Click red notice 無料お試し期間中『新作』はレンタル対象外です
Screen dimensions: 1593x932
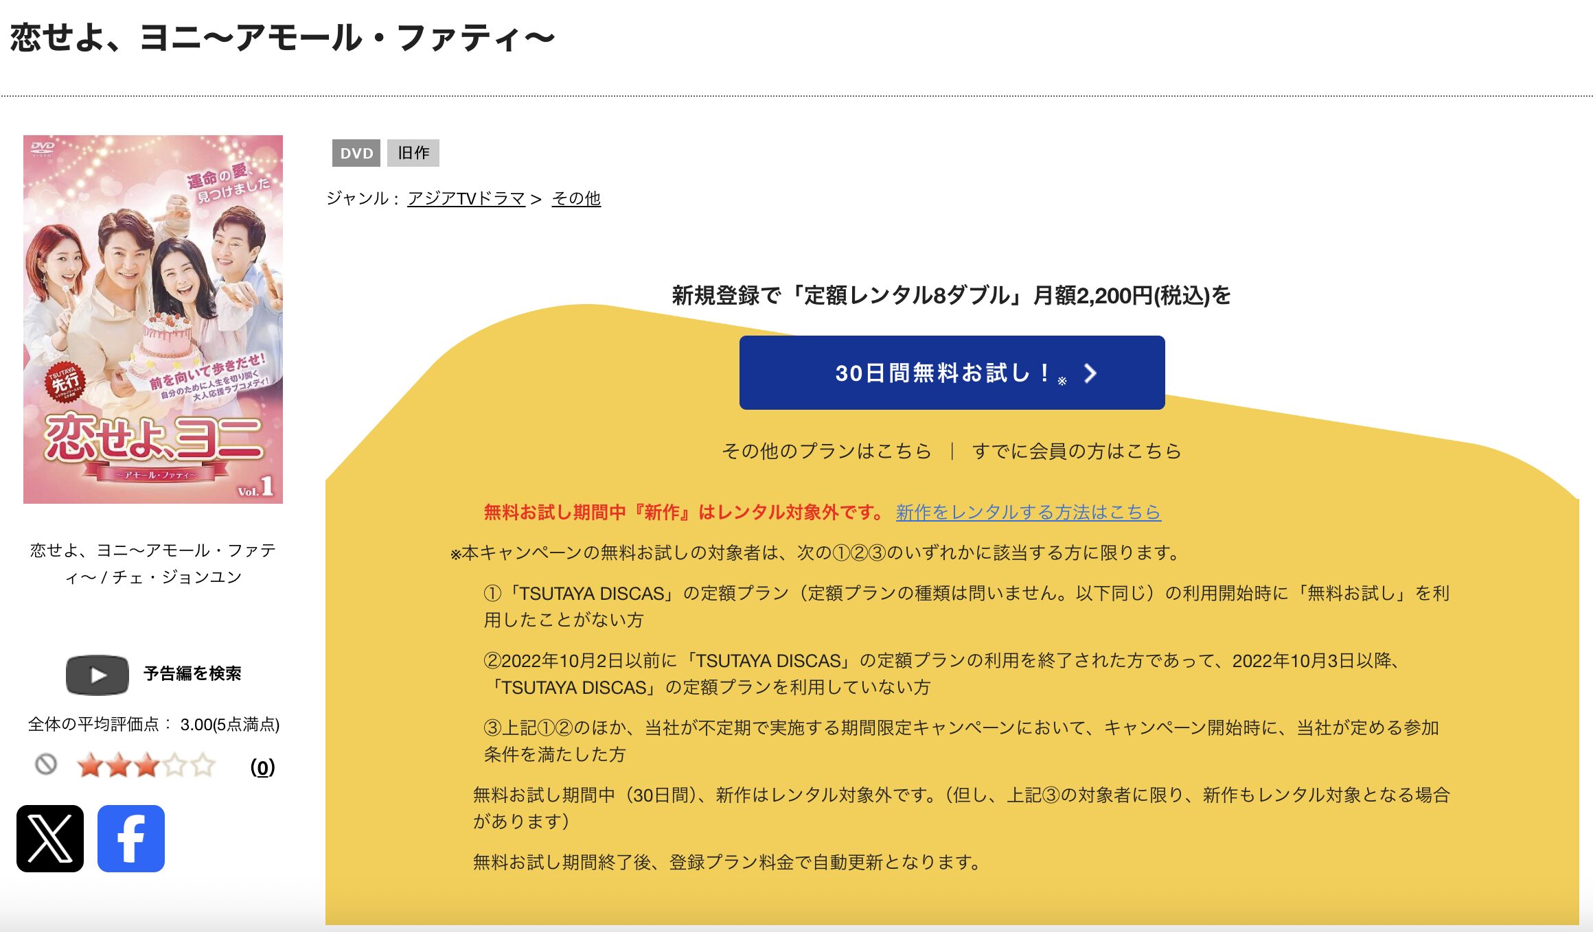point(685,512)
